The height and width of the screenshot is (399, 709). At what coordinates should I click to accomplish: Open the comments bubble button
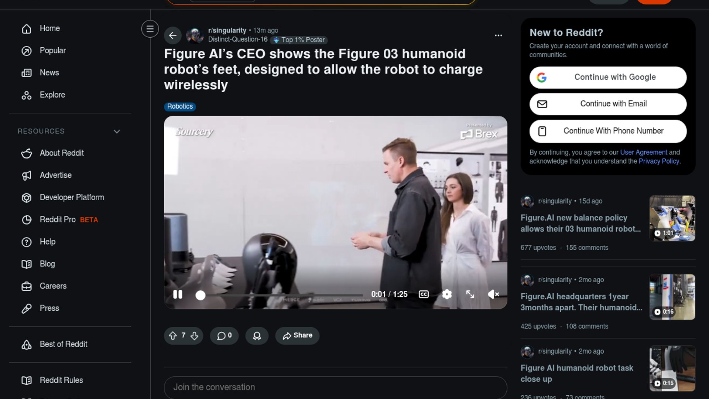[224, 335]
